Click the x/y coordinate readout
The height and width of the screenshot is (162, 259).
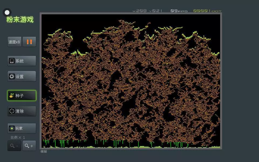pyautogui.click(x=147, y=11)
